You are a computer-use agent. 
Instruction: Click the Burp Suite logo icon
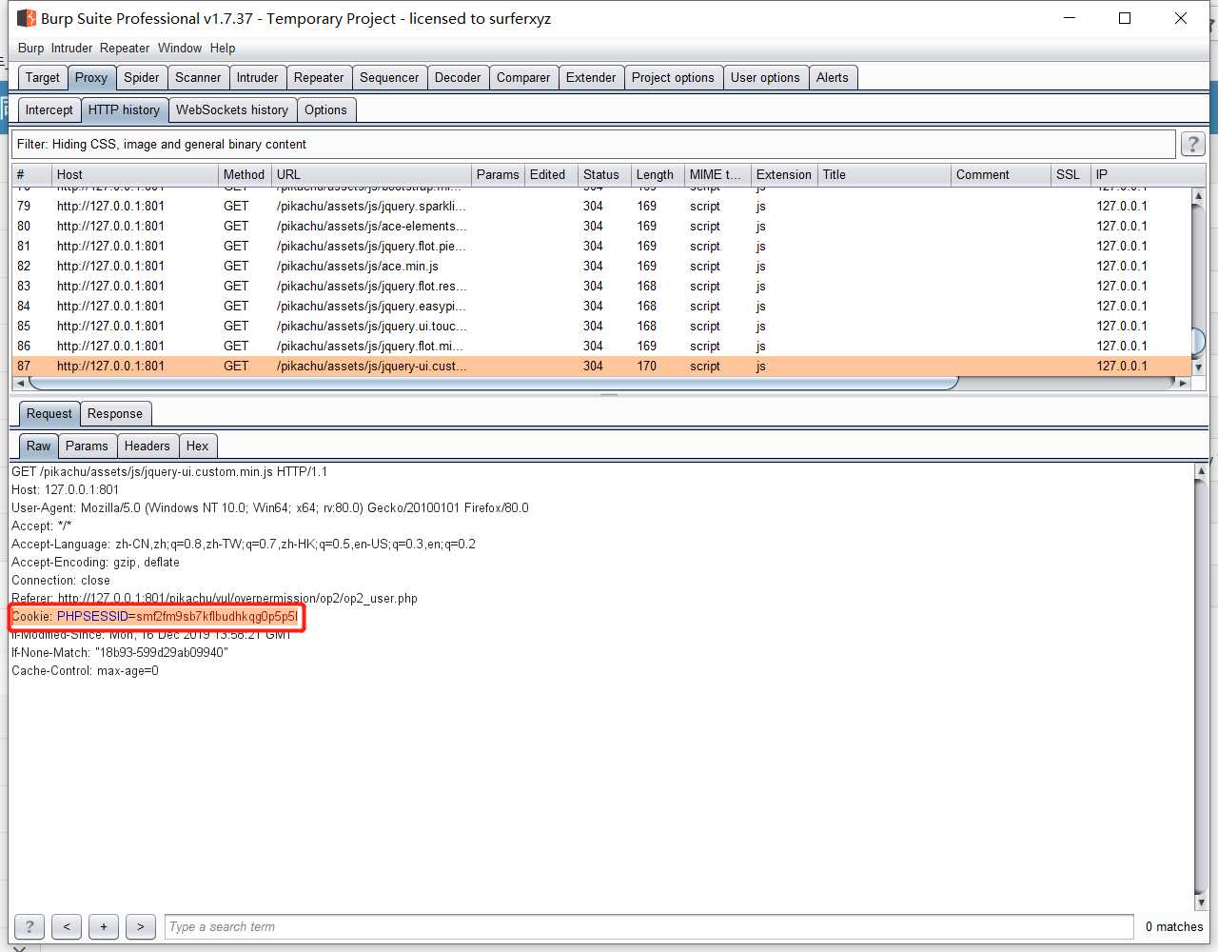[27, 18]
